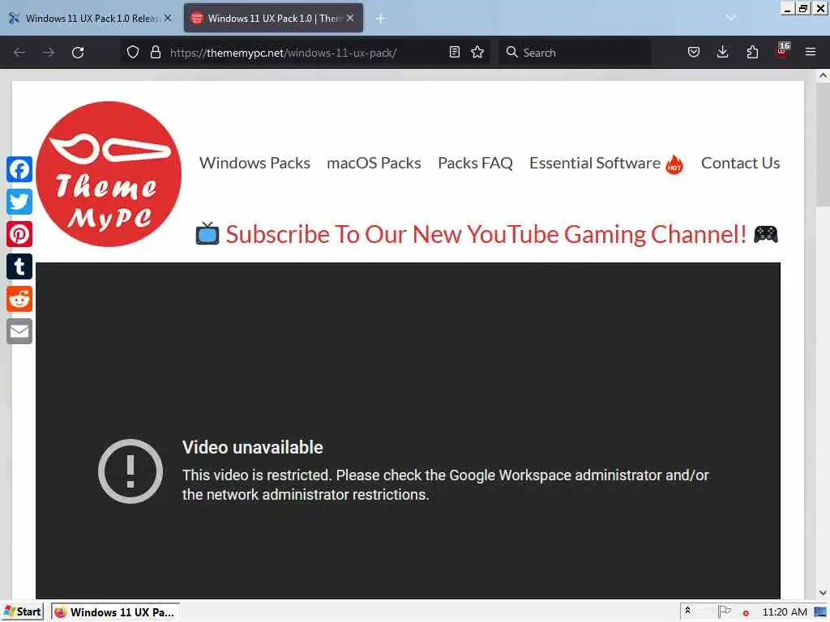830x622 pixels.
Task: Open Contact Us page
Action: pyautogui.click(x=741, y=163)
